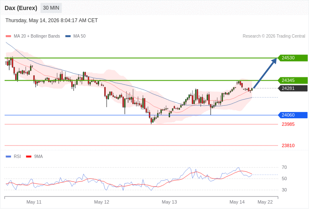
Task: Click the Research © 2026 Trading Central text
Action: [274, 36]
